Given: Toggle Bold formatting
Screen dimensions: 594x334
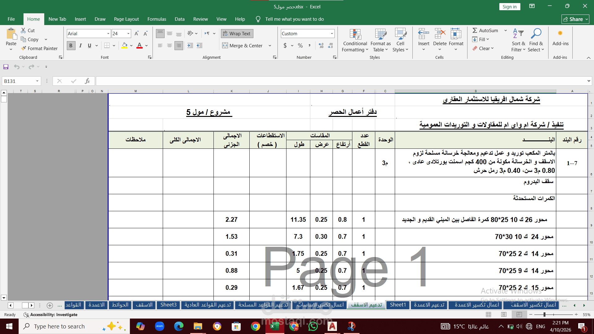Looking at the screenshot, I should click(71, 45).
